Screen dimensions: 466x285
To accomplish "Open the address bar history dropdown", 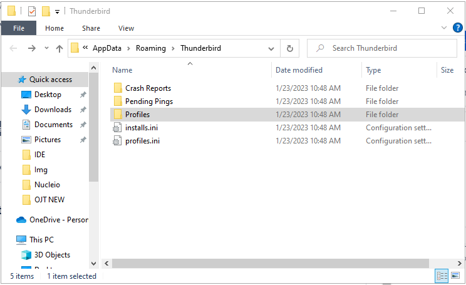I will click(271, 48).
